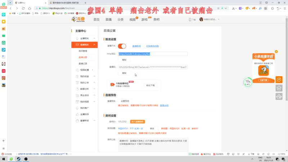Screen dimensions: 288x162
Task: Copy the rtmp address with its copy button
Action: (x=124, y=60)
